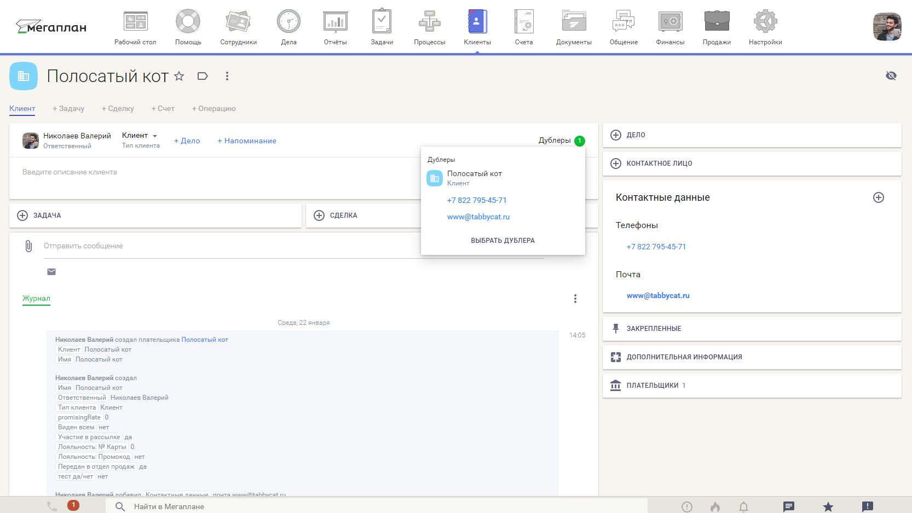Viewport: 912px width, 513px height.
Task: Click the + Напоминание link
Action: pyautogui.click(x=247, y=141)
